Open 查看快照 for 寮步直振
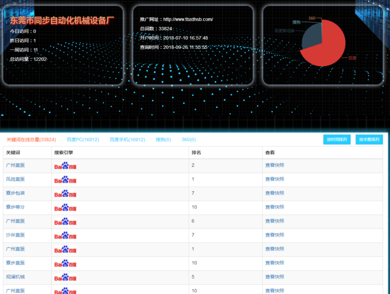This screenshot has width=390, height=294. point(275,263)
